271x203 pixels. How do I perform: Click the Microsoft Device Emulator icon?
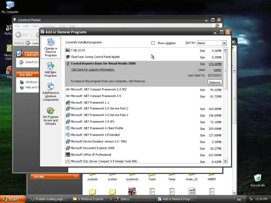tap(67, 141)
